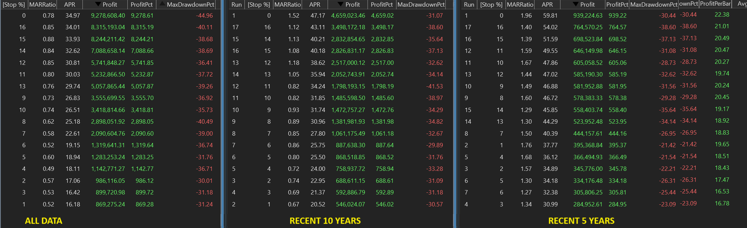Select the row with profit 939,224.63

pyautogui.click(x=588, y=16)
